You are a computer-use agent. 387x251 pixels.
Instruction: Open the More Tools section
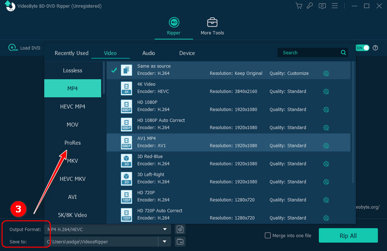pyautogui.click(x=212, y=26)
